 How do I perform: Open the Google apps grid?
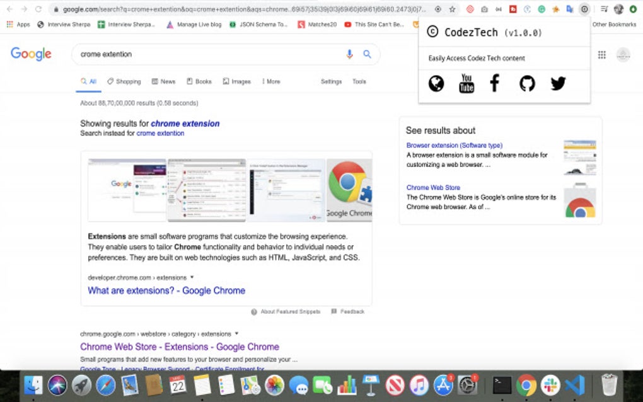pyautogui.click(x=601, y=54)
